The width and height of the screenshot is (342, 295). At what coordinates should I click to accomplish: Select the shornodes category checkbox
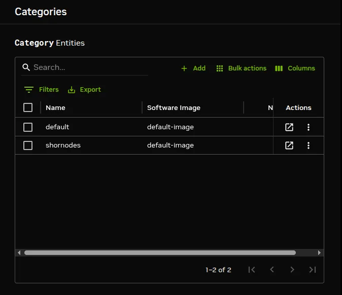(x=28, y=145)
